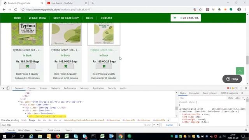Screen dimensions: 249x140
Task: Add first Typhoo Green Tea to cart
Action: (27, 66)
